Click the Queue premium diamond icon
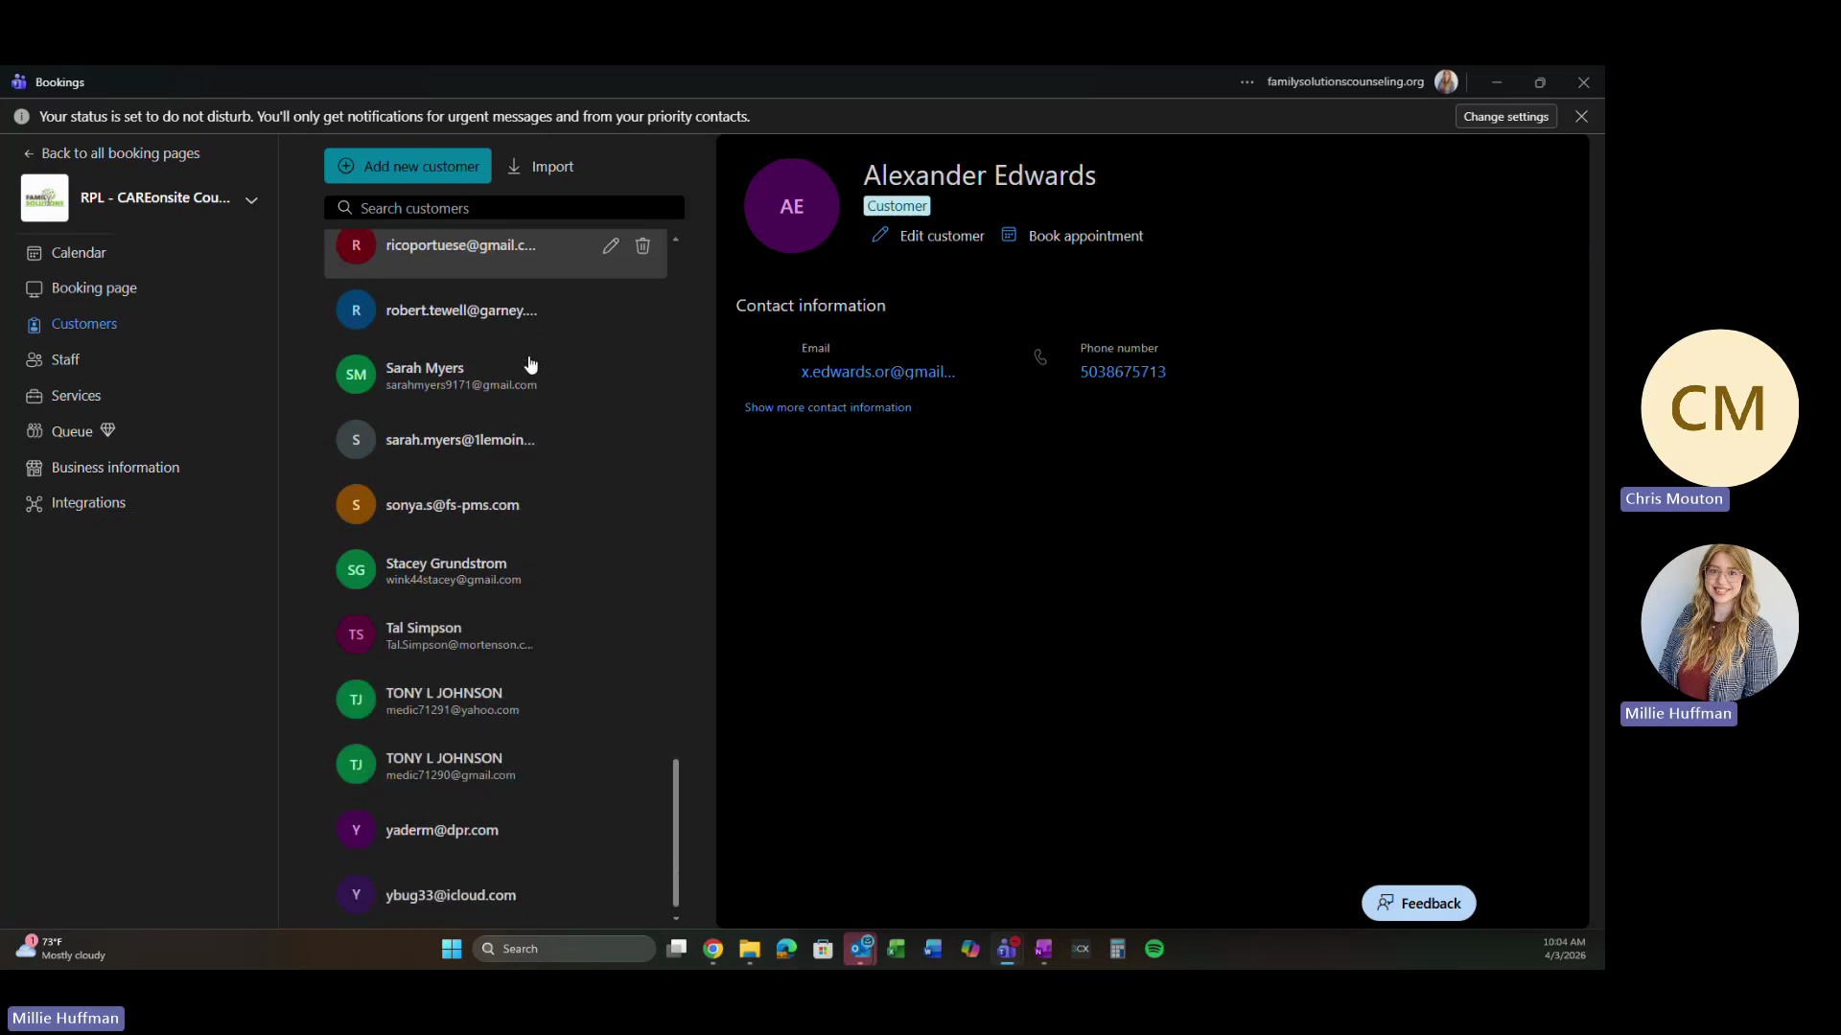The height and width of the screenshot is (1035, 1841). [x=107, y=430]
